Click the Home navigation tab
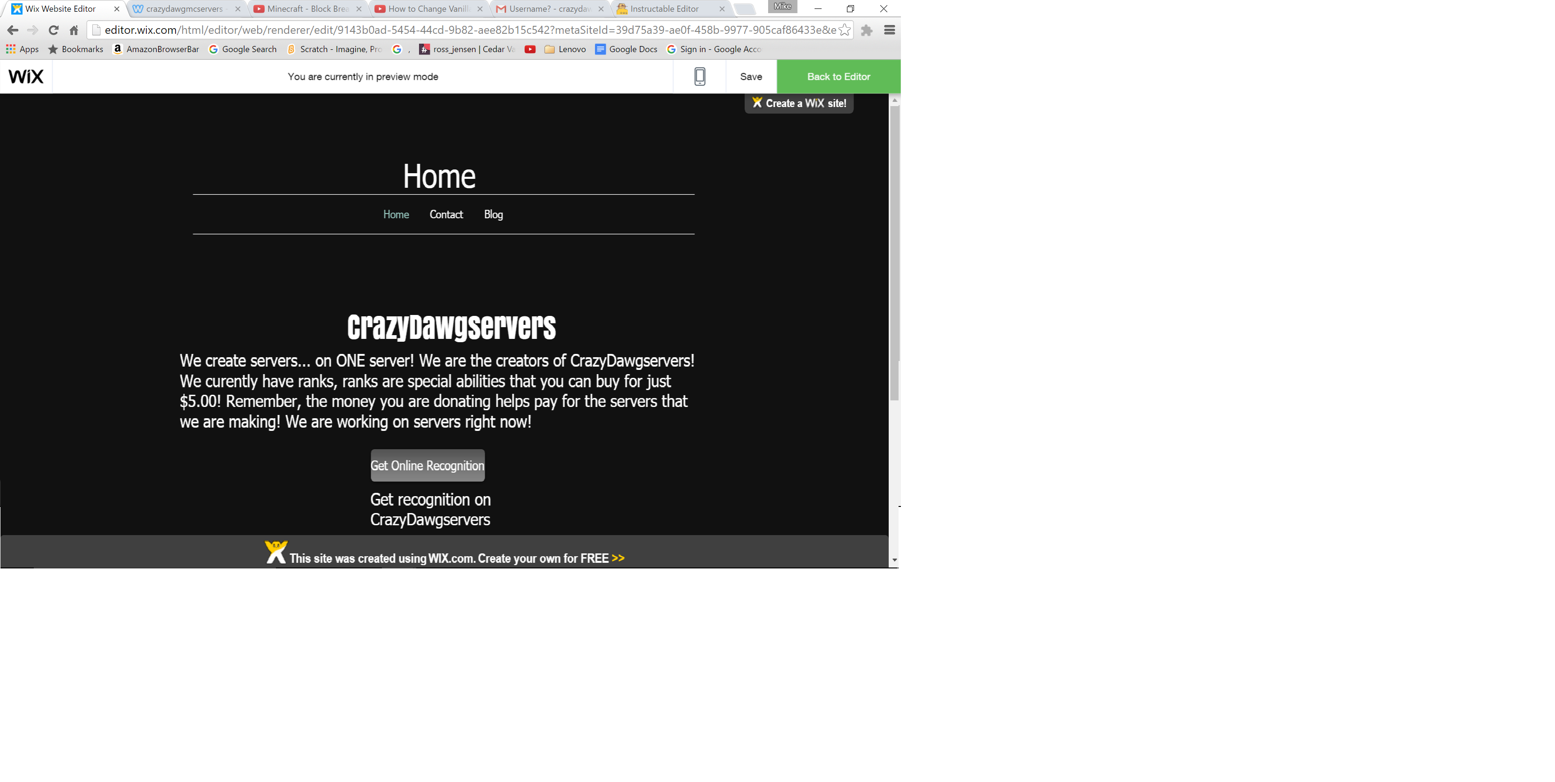Viewport: 1555px width, 782px height. click(396, 215)
